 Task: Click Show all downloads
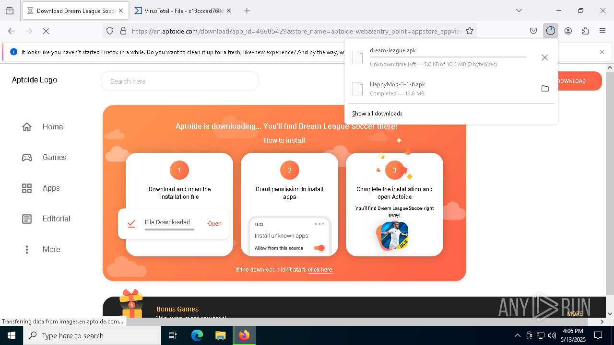[377, 114]
